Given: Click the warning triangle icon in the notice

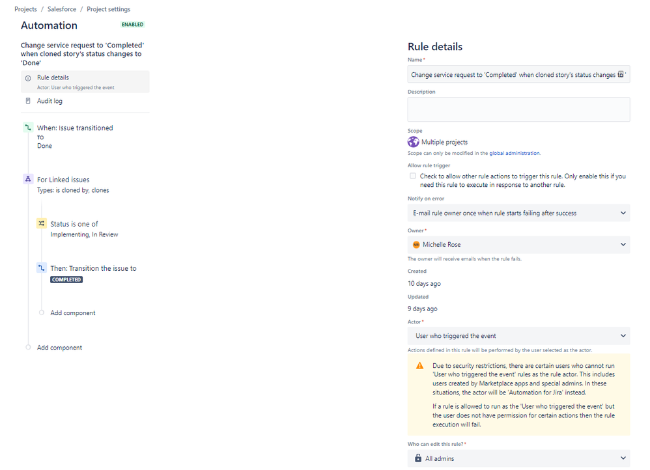Looking at the screenshot, I should point(420,366).
